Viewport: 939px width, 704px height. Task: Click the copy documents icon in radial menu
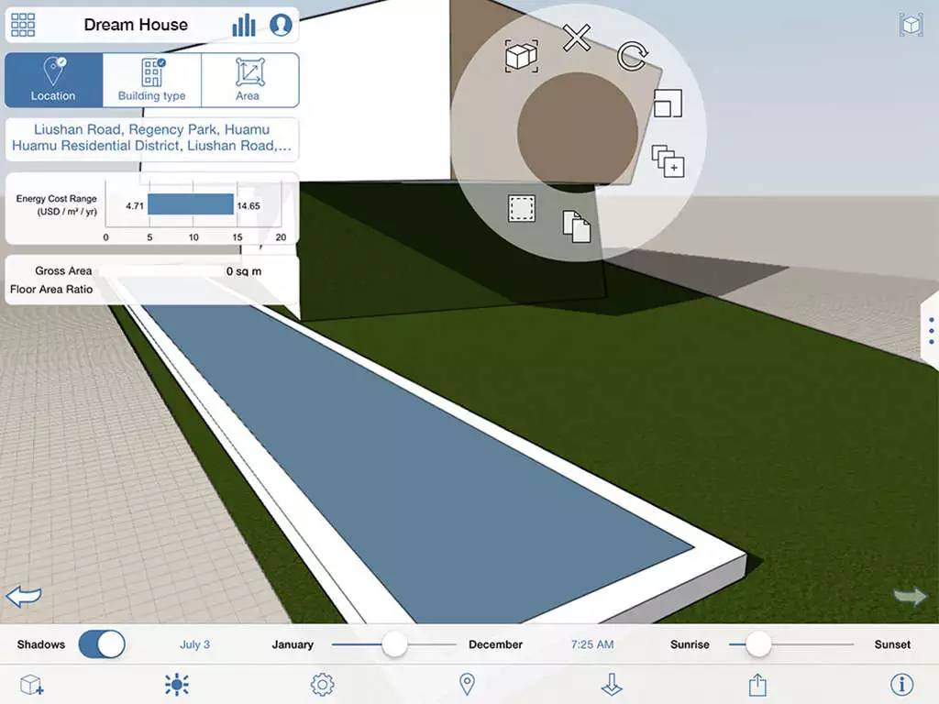pos(576,226)
